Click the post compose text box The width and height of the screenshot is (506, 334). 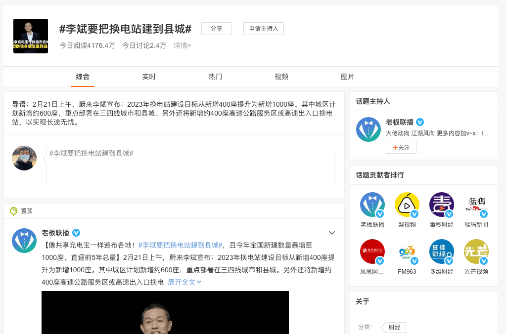[191, 166]
